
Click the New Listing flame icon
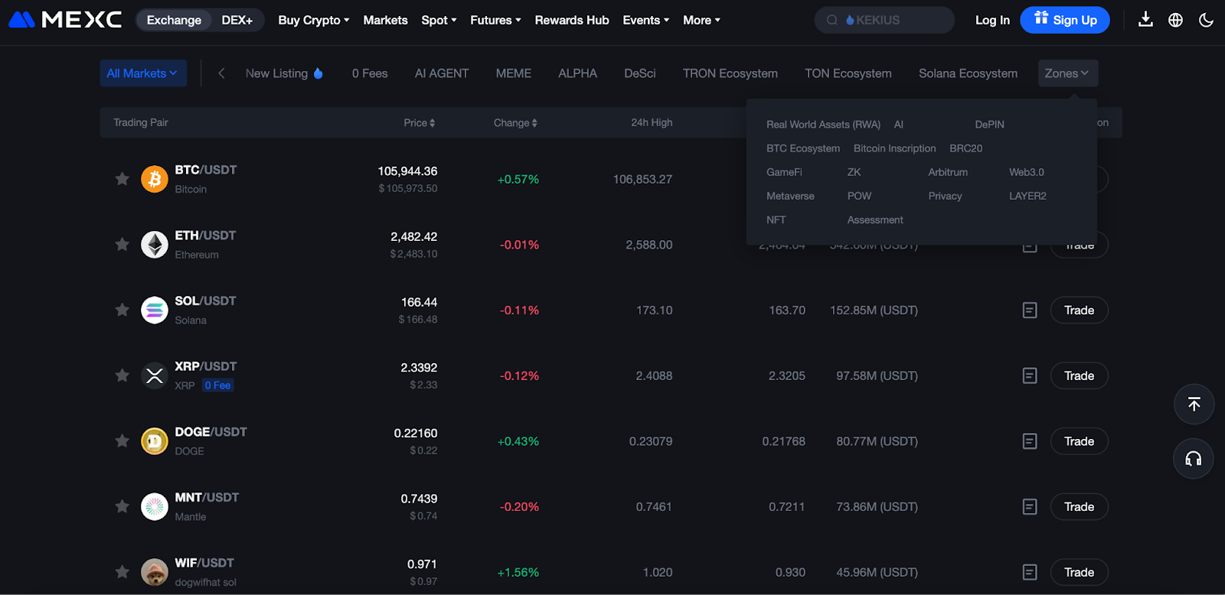(318, 73)
